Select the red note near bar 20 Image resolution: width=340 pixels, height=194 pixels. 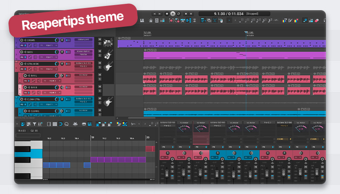tap(150, 149)
